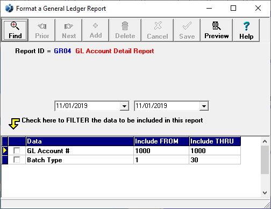Screen dimensions: 271x209
Task: Enable the Batch Type filter checkbox
Action: (17, 160)
